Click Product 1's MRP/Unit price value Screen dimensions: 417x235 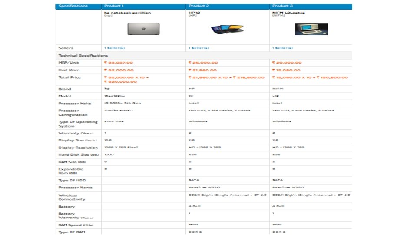tap(118, 63)
